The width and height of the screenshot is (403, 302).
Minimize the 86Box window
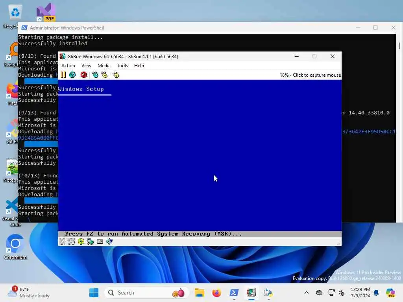[297, 56]
